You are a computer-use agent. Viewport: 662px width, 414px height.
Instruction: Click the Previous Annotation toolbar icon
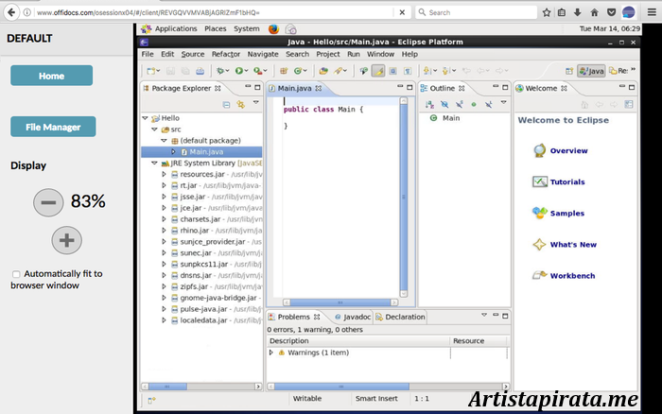pos(446,71)
